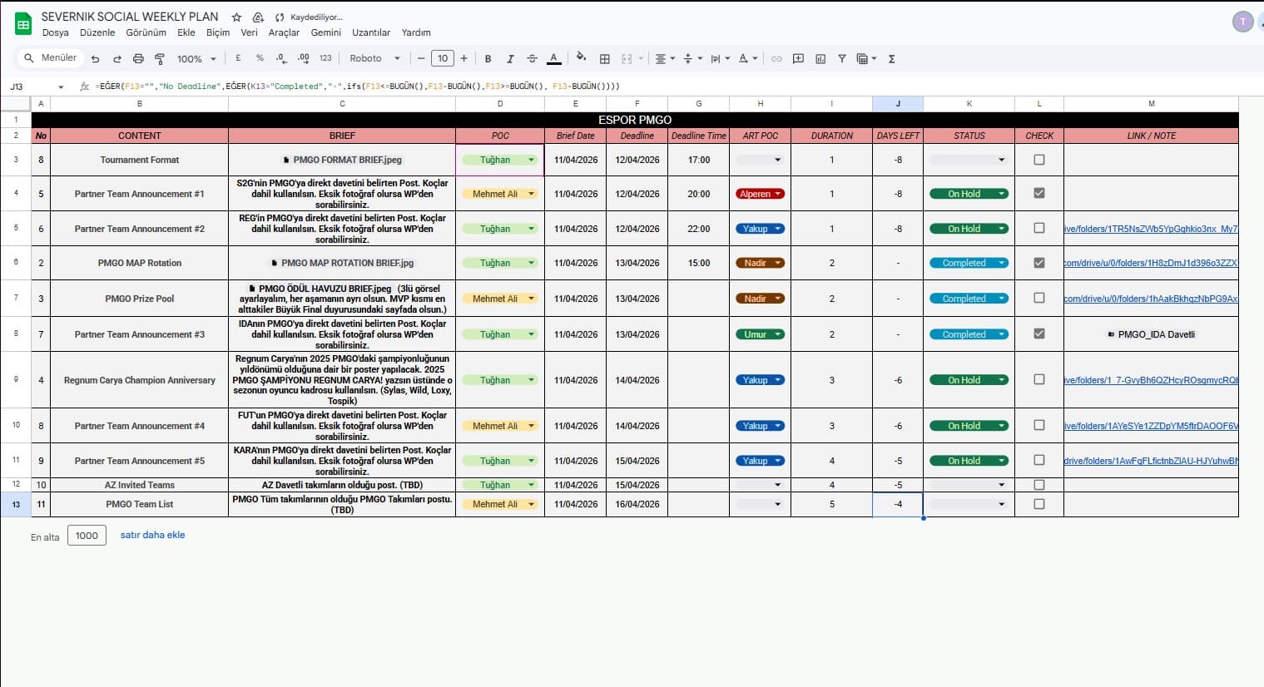Open the more number formats 123 menu
Viewport: 1264px width, 687px height.
click(325, 58)
